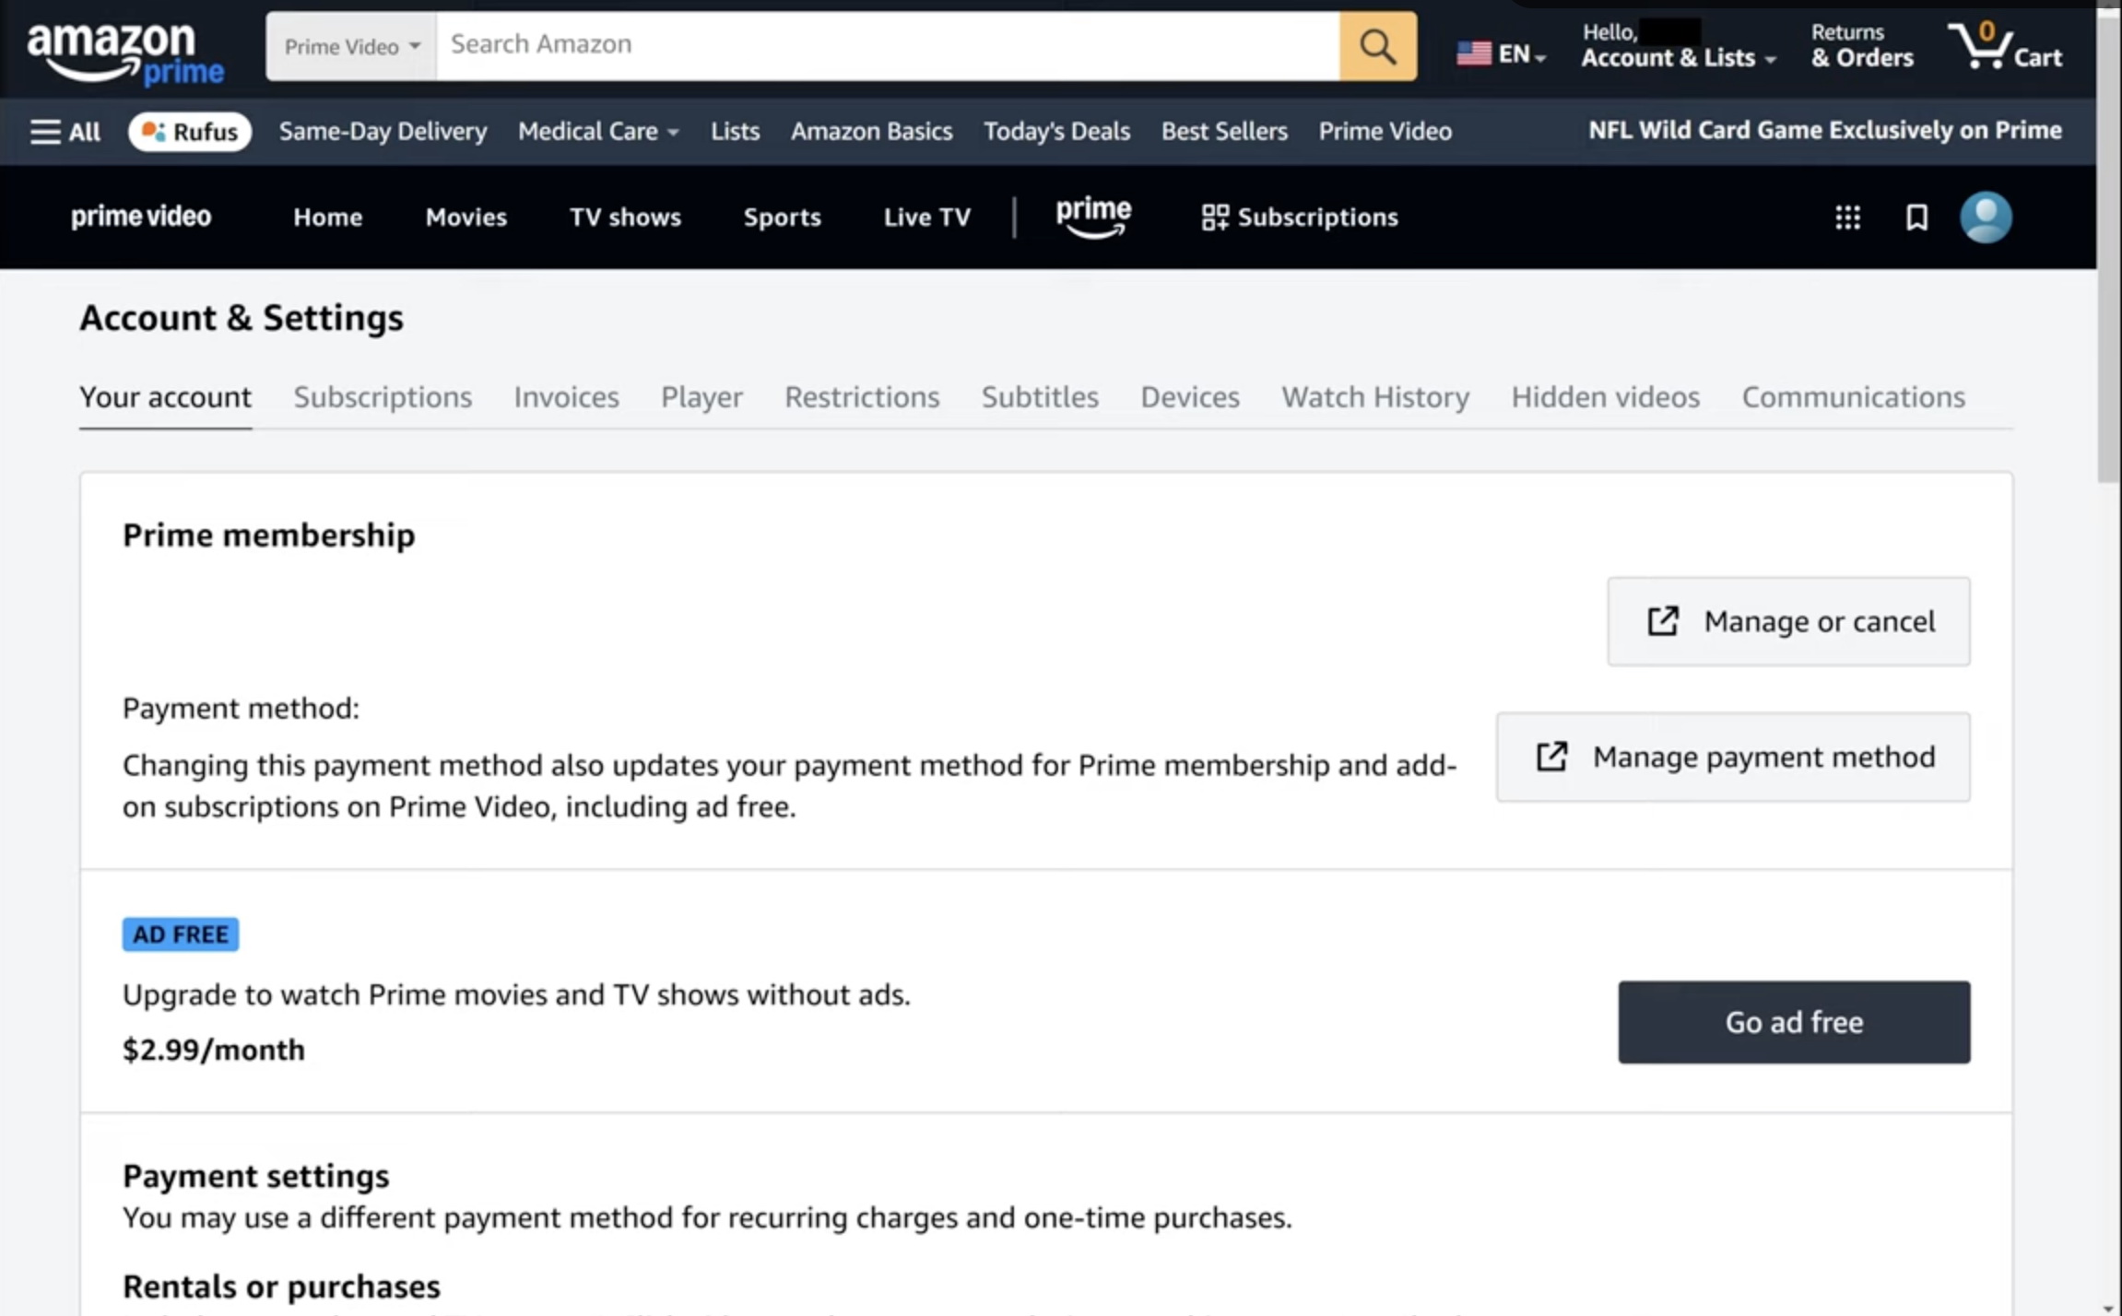Click the Go ad free button
Viewport: 2122px width, 1316px height.
click(1793, 1022)
